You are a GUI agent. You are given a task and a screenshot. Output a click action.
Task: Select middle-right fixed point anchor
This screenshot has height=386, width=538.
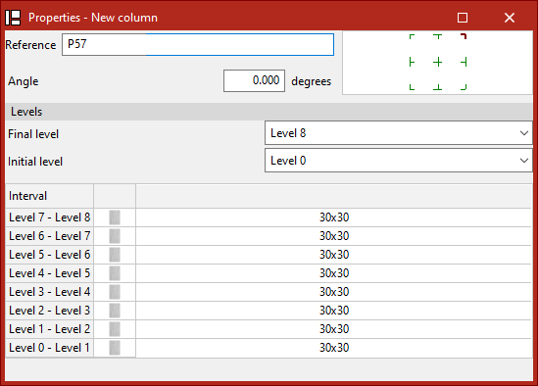(x=464, y=62)
